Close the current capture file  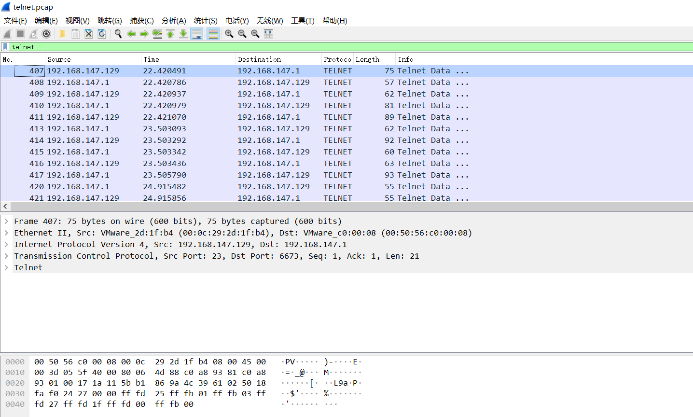(89, 34)
